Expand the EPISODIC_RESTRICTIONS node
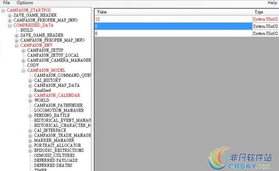 pyautogui.click(x=30, y=151)
